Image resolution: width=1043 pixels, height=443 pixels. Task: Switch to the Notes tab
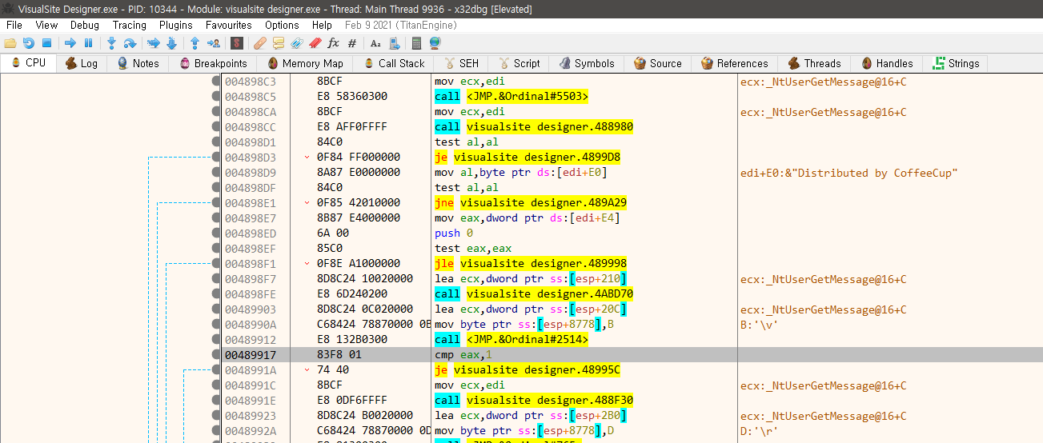click(138, 63)
